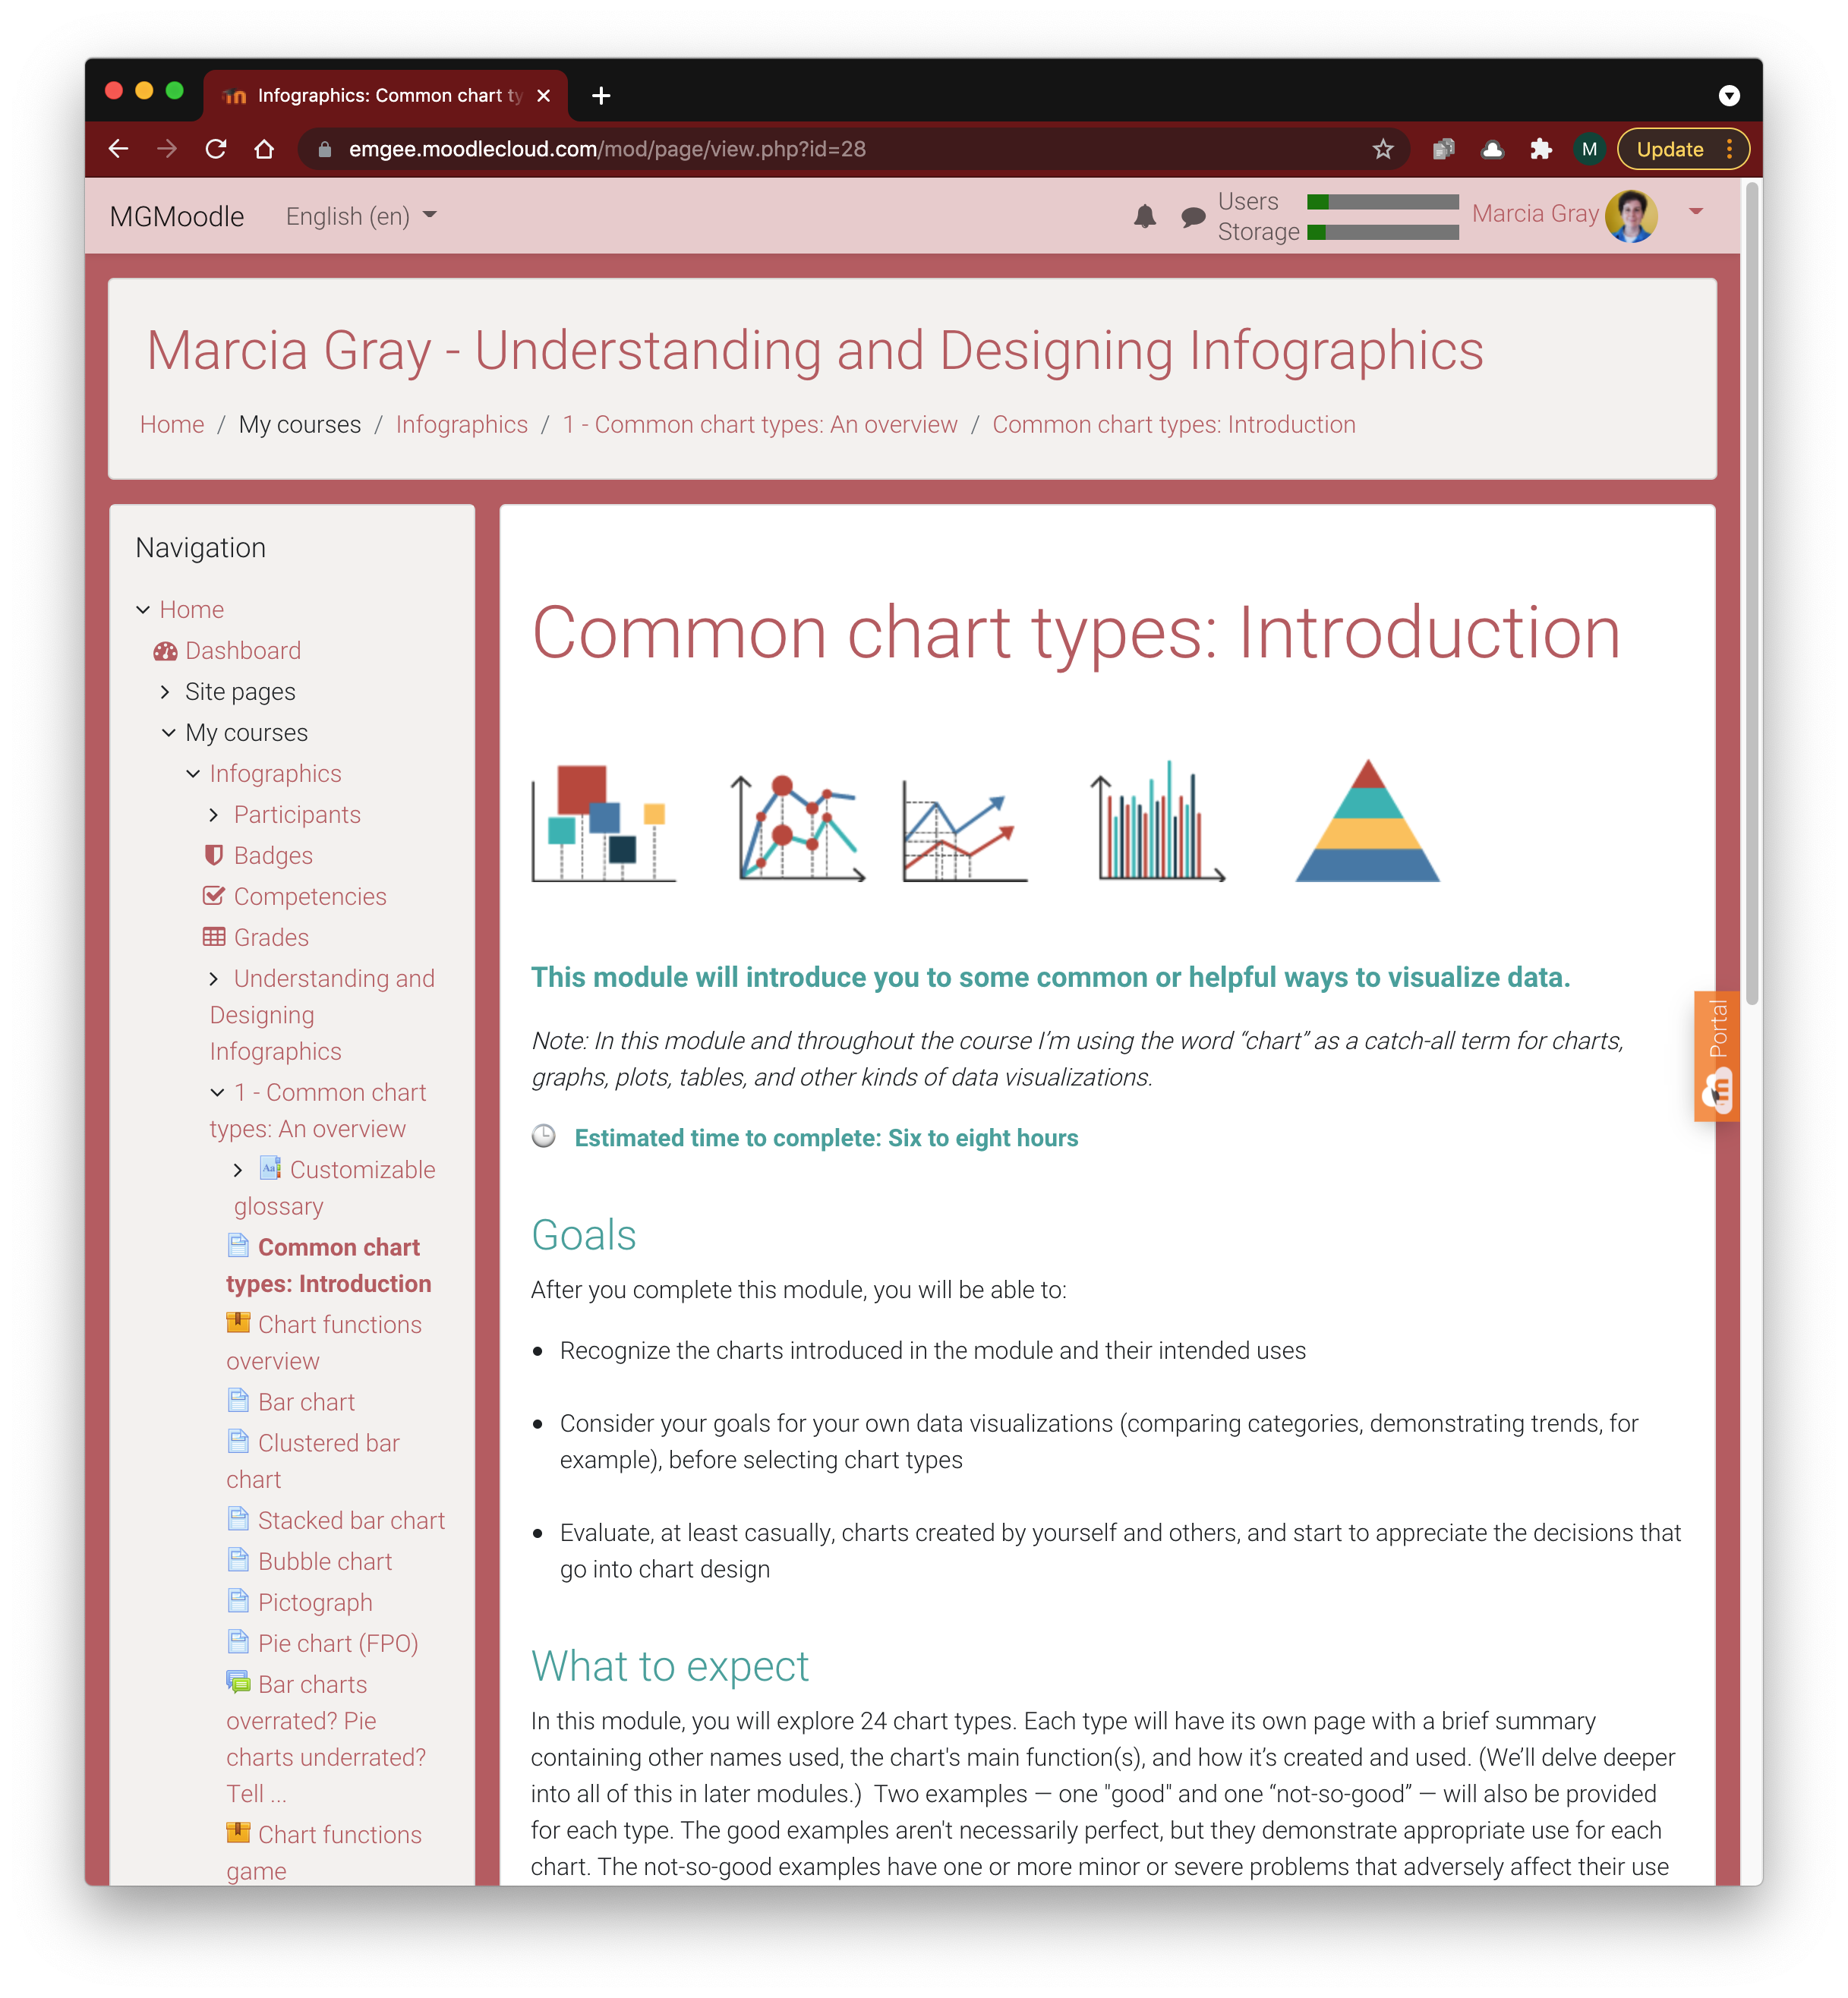The image size is (1848, 1998).
Task: Click Marcia Gray's profile avatar
Action: pyautogui.click(x=1631, y=215)
